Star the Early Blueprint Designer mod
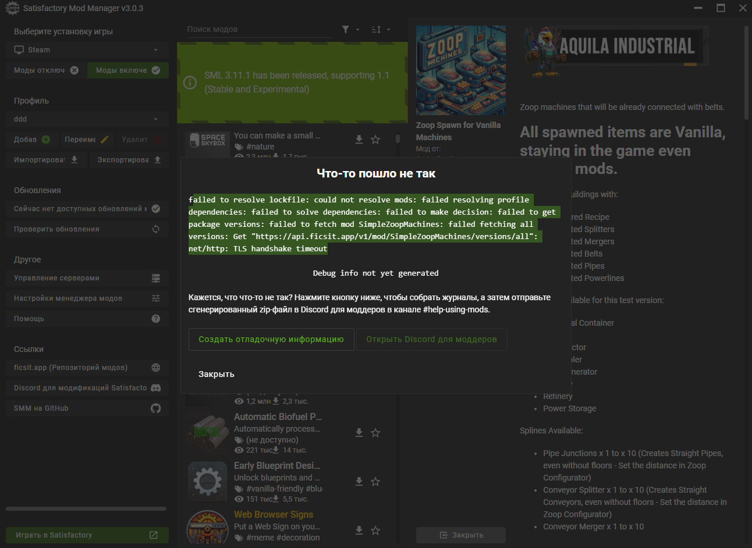Screen dimensions: 752x548 tap(375, 482)
